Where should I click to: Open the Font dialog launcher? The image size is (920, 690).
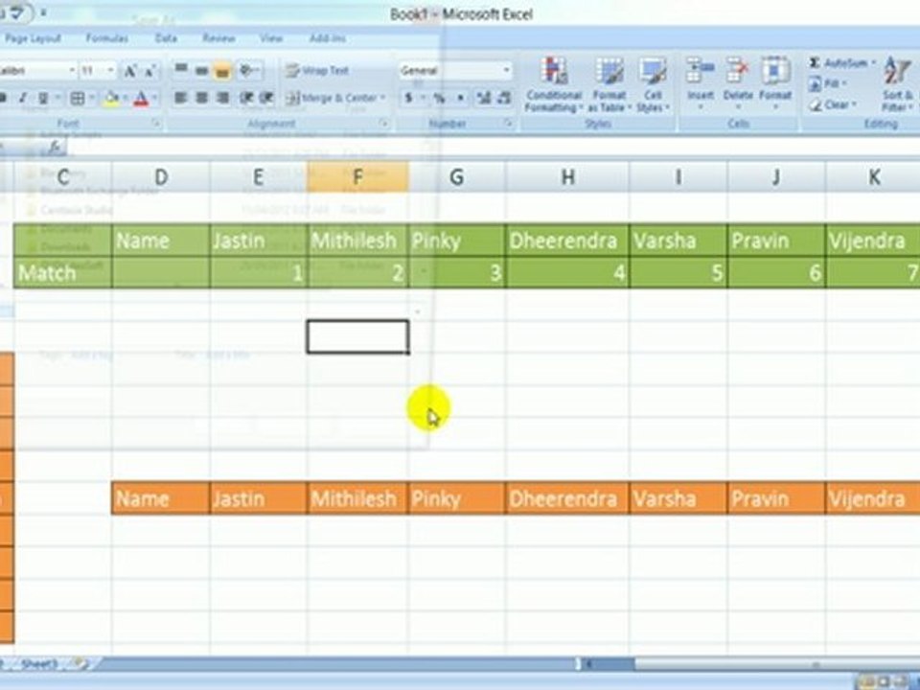coord(156,124)
